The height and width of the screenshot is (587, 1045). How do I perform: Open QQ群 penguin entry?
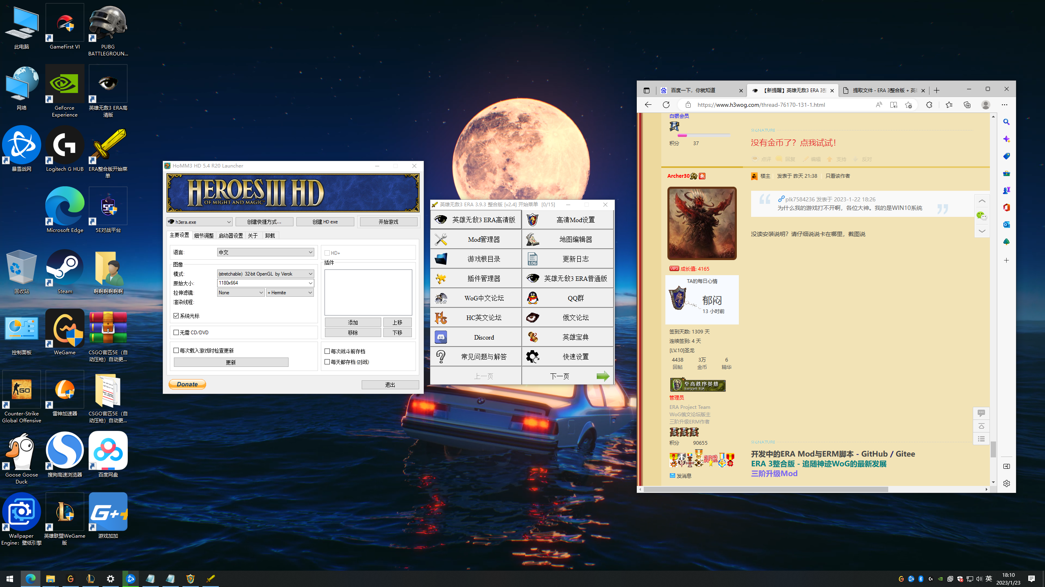(x=567, y=298)
